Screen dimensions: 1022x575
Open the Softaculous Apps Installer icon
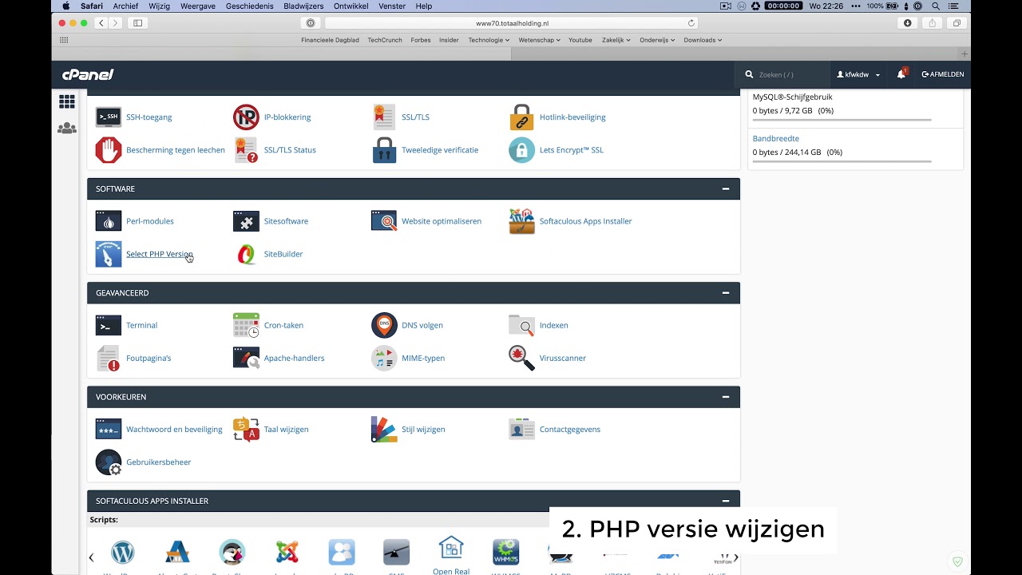[521, 221]
